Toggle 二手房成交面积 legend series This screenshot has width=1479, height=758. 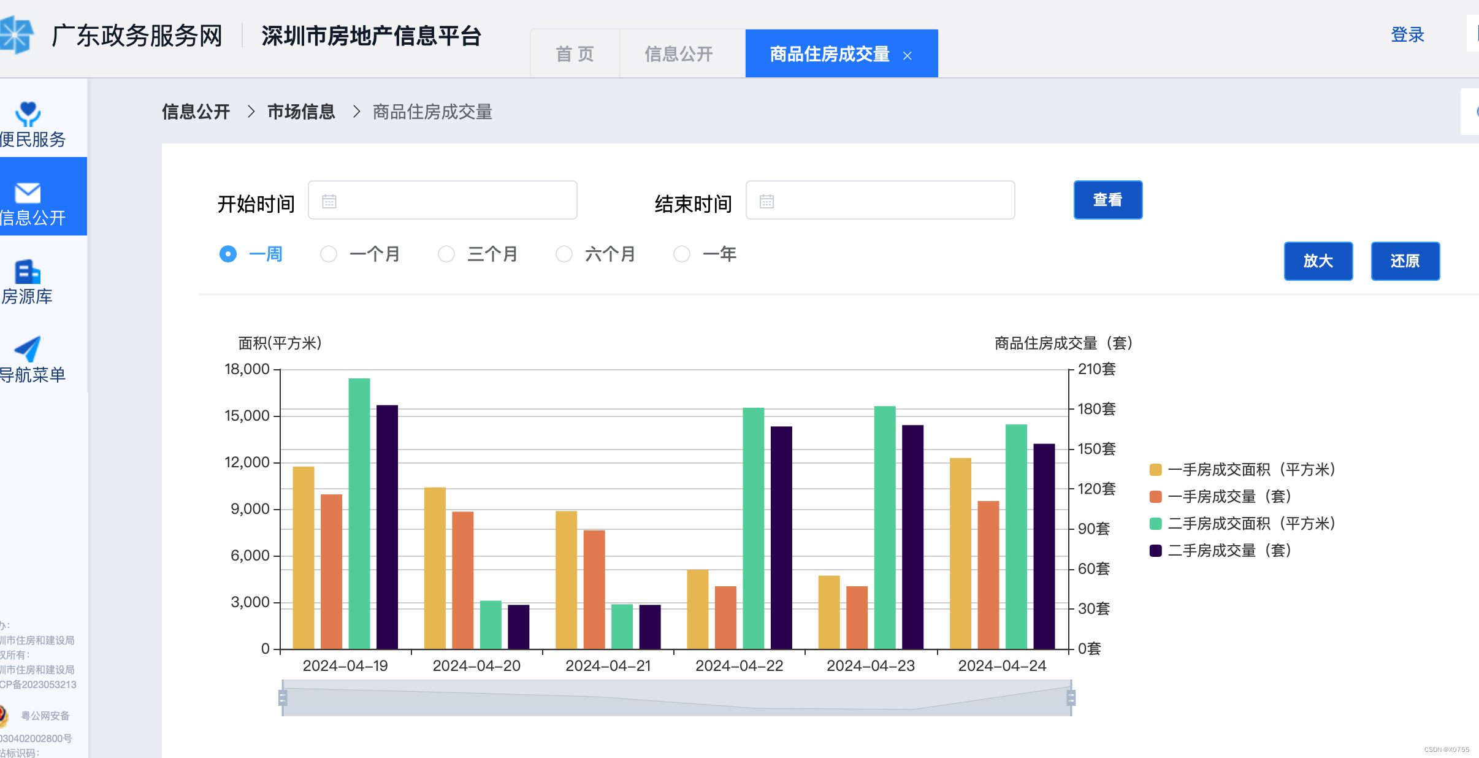[1243, 524]
